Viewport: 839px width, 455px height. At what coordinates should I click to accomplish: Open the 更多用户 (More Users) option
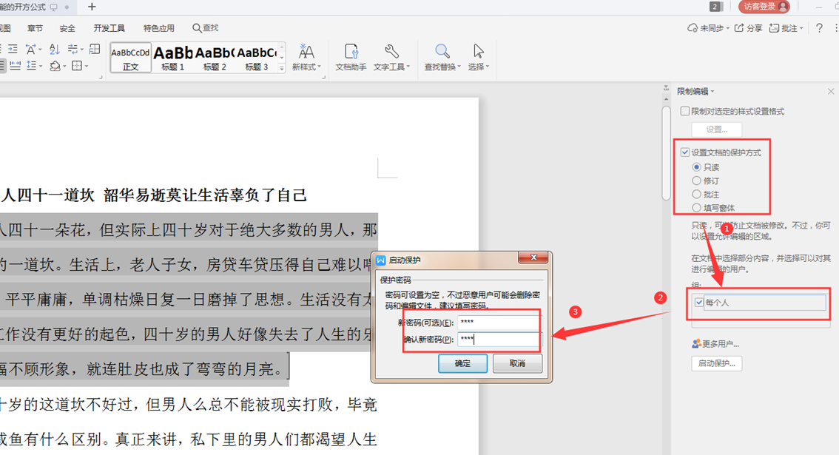pos(716,343)
